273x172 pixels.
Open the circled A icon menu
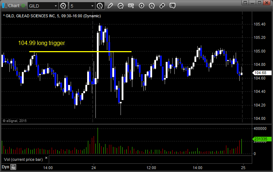tap(152, 6)
